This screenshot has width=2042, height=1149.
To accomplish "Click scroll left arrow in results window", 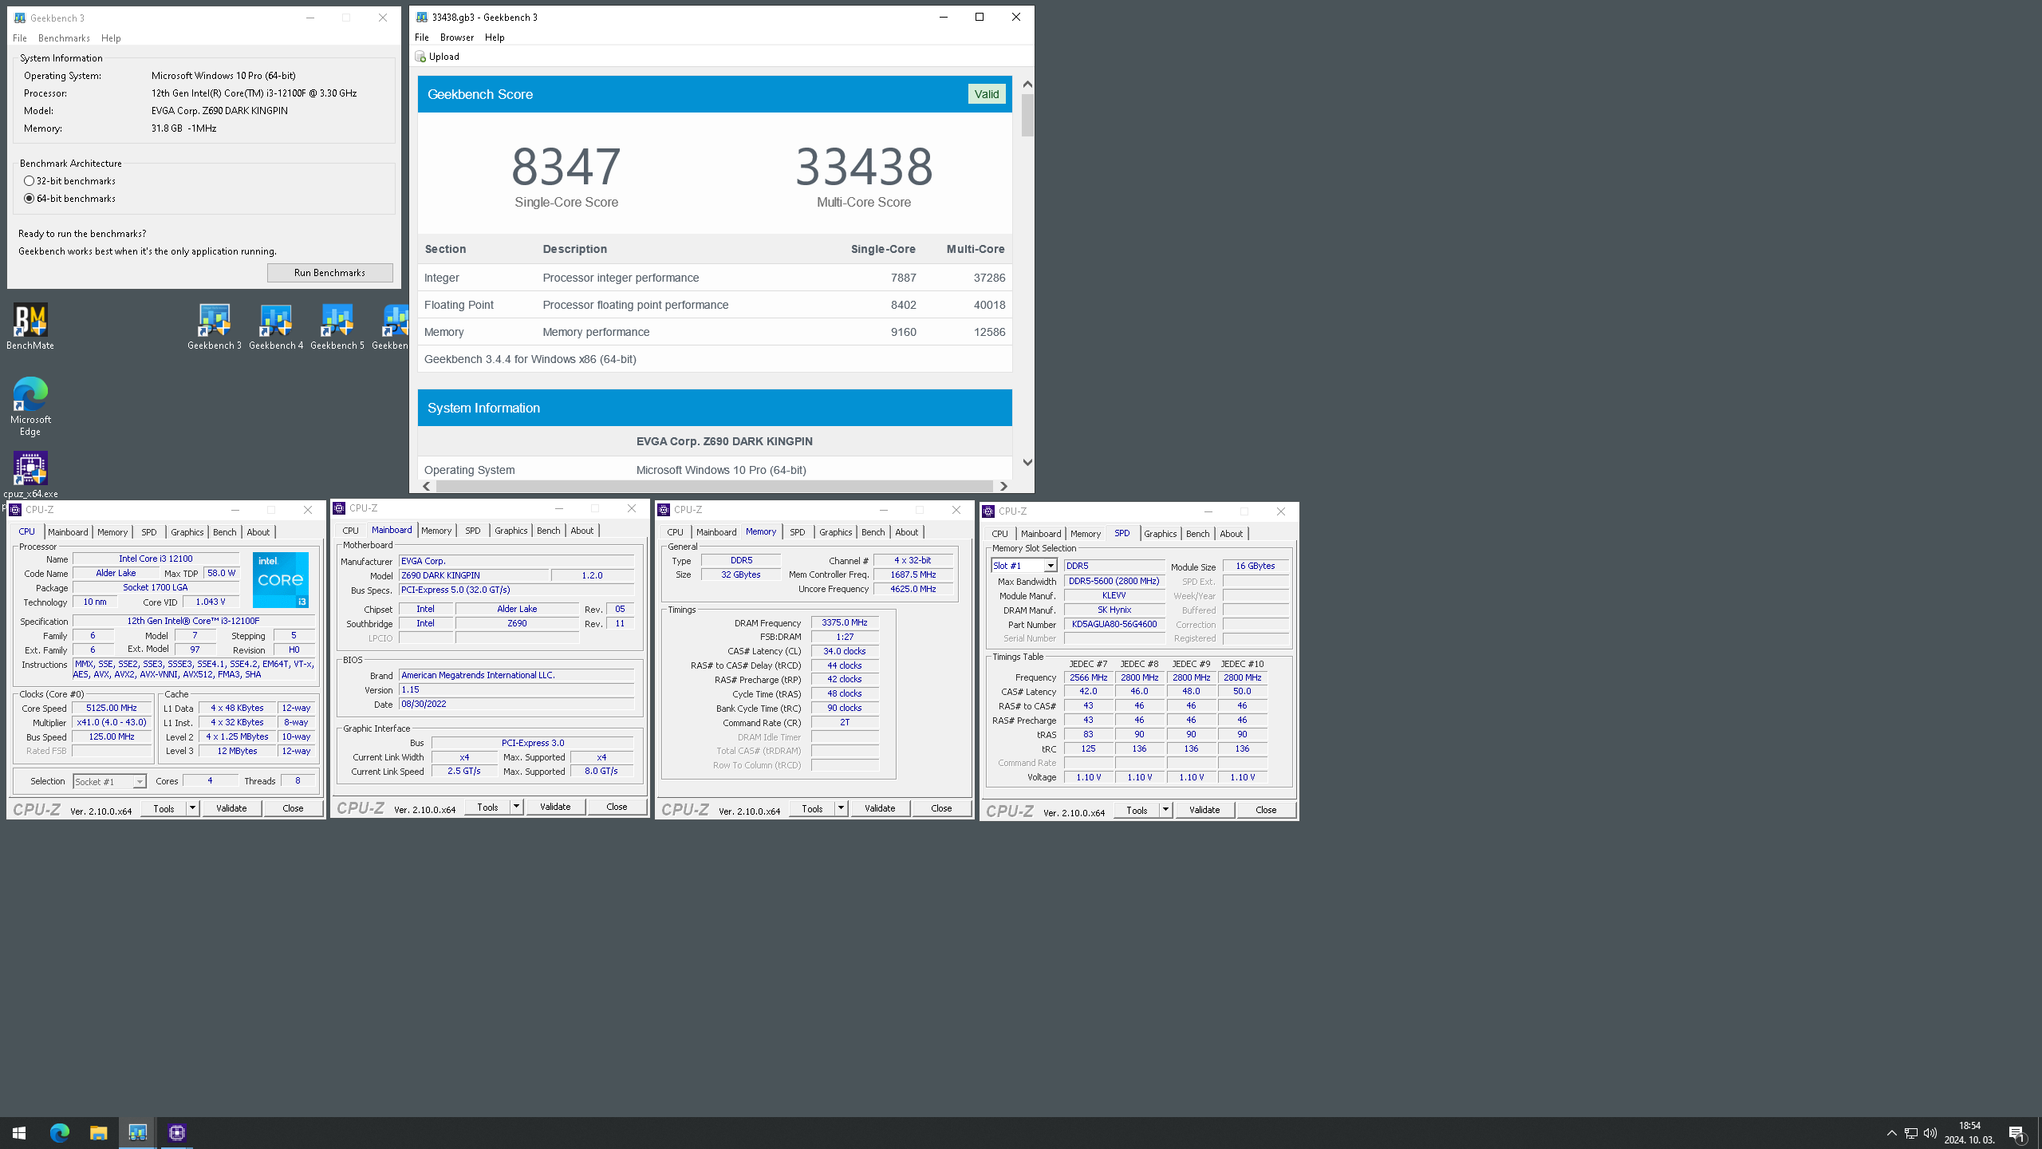I will pyautogui.click(x=427, y=486).
